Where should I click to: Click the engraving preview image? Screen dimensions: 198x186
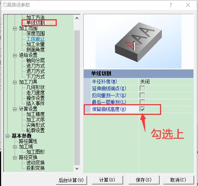click(139, 41)
